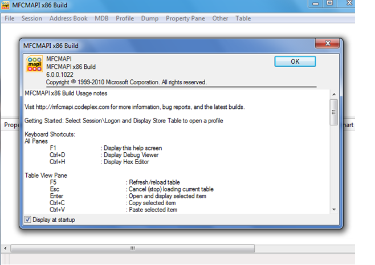The image size is (375, 265).
Task: Click the 'Getting Started' instruction line
Action: [124, 121]
